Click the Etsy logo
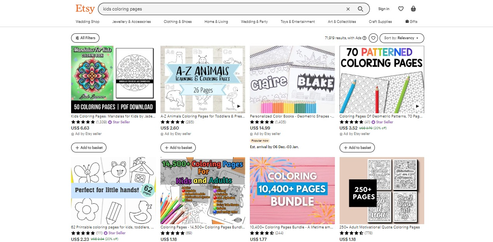Screen dimensions: 493x242 85,9
